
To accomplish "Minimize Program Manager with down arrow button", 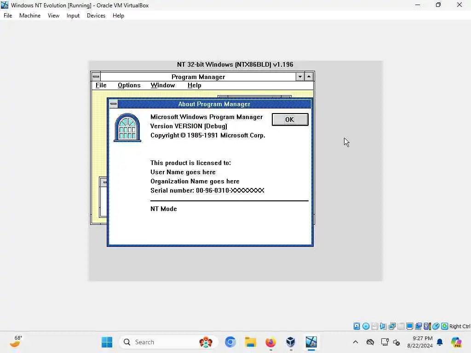I will point(300,77).
